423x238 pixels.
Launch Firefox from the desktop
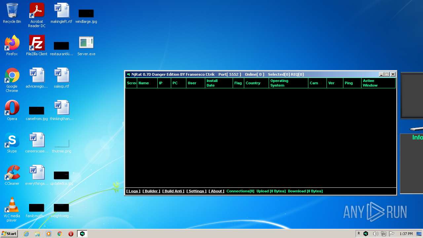click(x=12, y=46)
